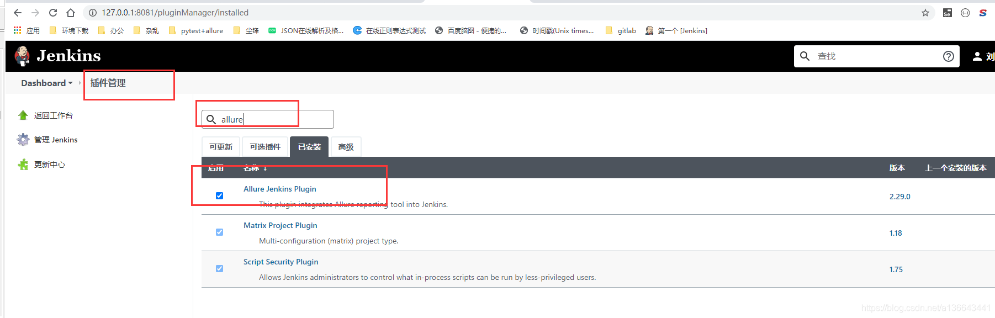Open the apps grid bookmark icon
The image size is (995, 318).
click(17, 30)
